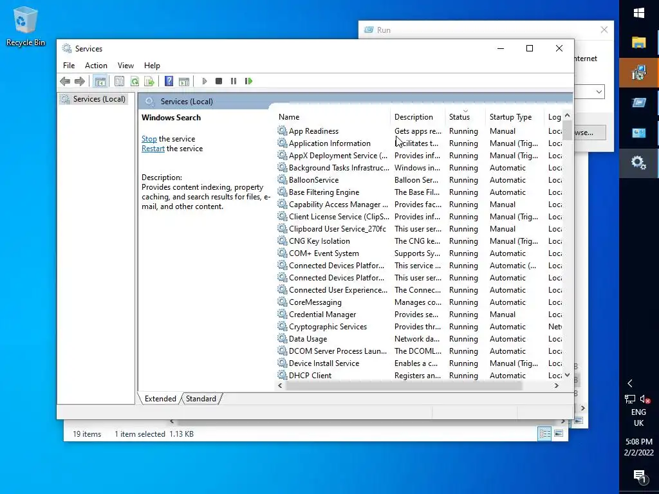Click gear icon of BalloonService row

(x=283, y=180)
